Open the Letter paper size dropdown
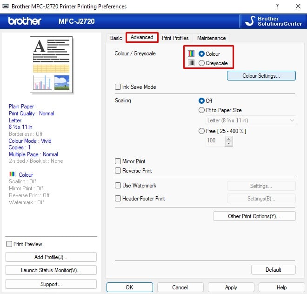This screenshot has width=307, height=294. 251,120
